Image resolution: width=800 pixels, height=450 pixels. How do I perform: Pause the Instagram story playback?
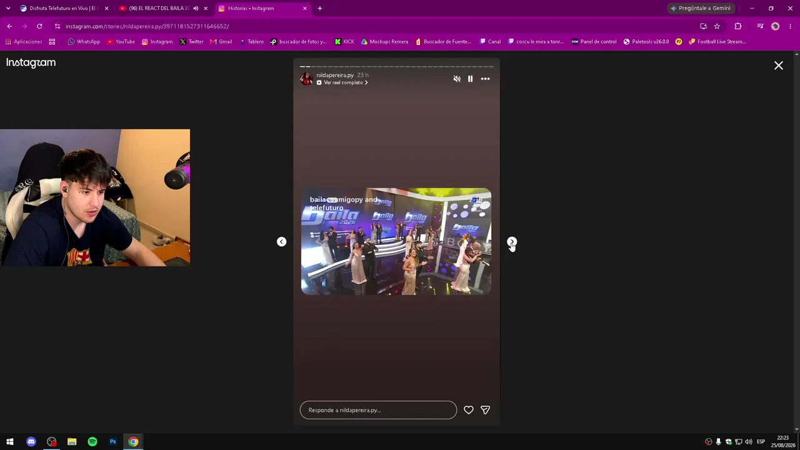(470, 79)
